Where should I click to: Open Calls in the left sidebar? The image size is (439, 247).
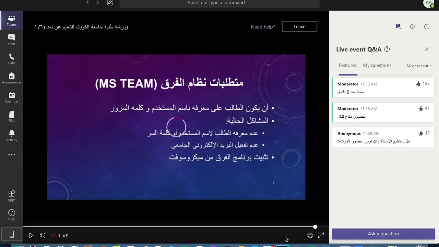pos(12,59)
